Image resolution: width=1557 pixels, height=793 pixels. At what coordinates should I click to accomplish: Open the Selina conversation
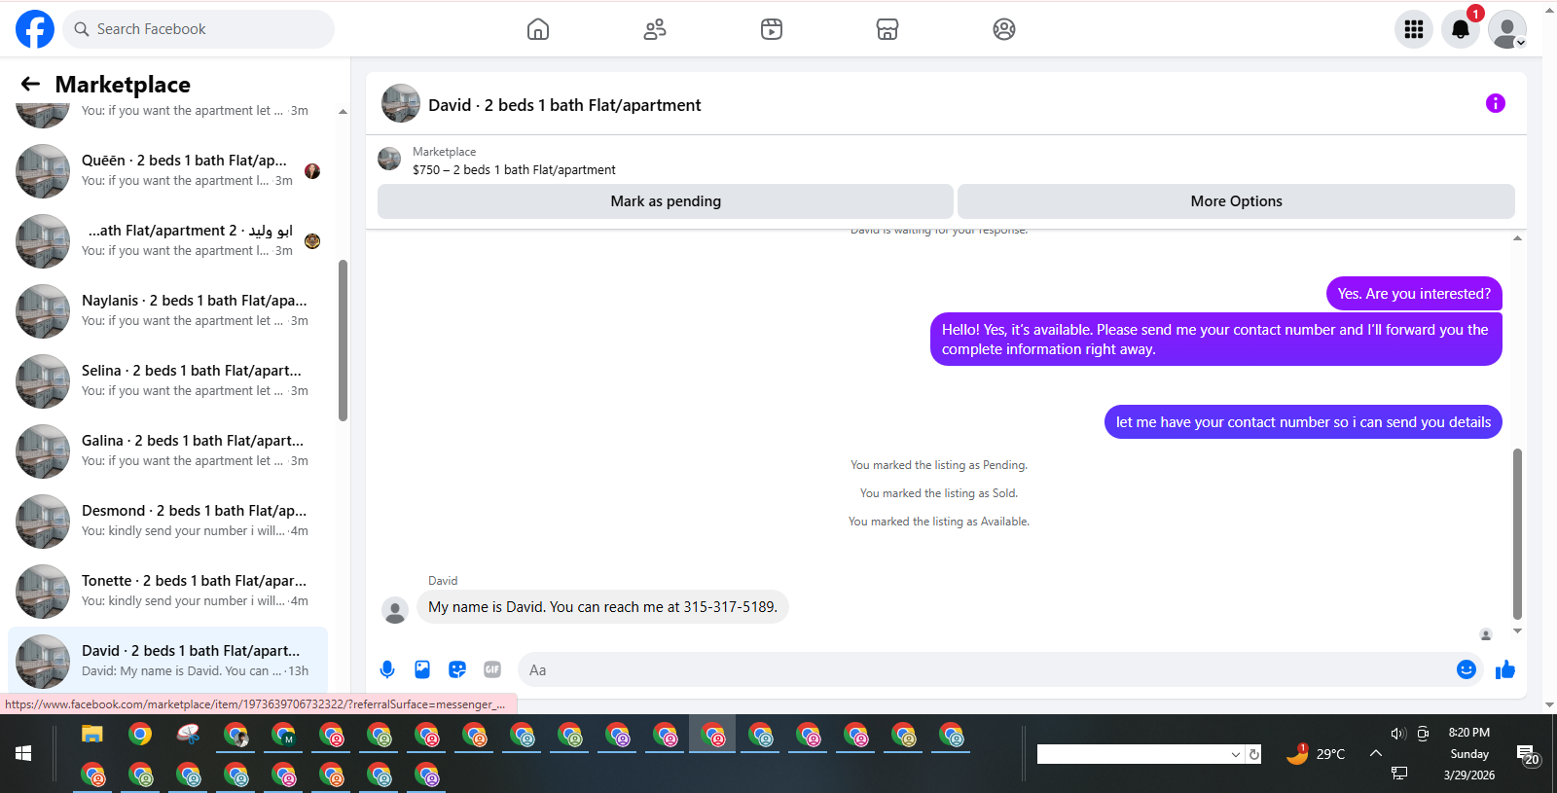point(167,381)
